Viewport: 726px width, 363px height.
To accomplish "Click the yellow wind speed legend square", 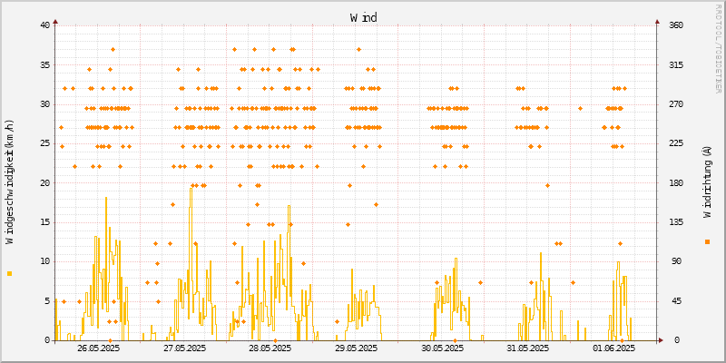I will point(9,273).
